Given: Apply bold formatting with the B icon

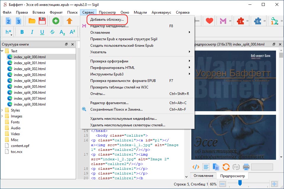Looking at the screenshot, I should [x=22, y=32].
